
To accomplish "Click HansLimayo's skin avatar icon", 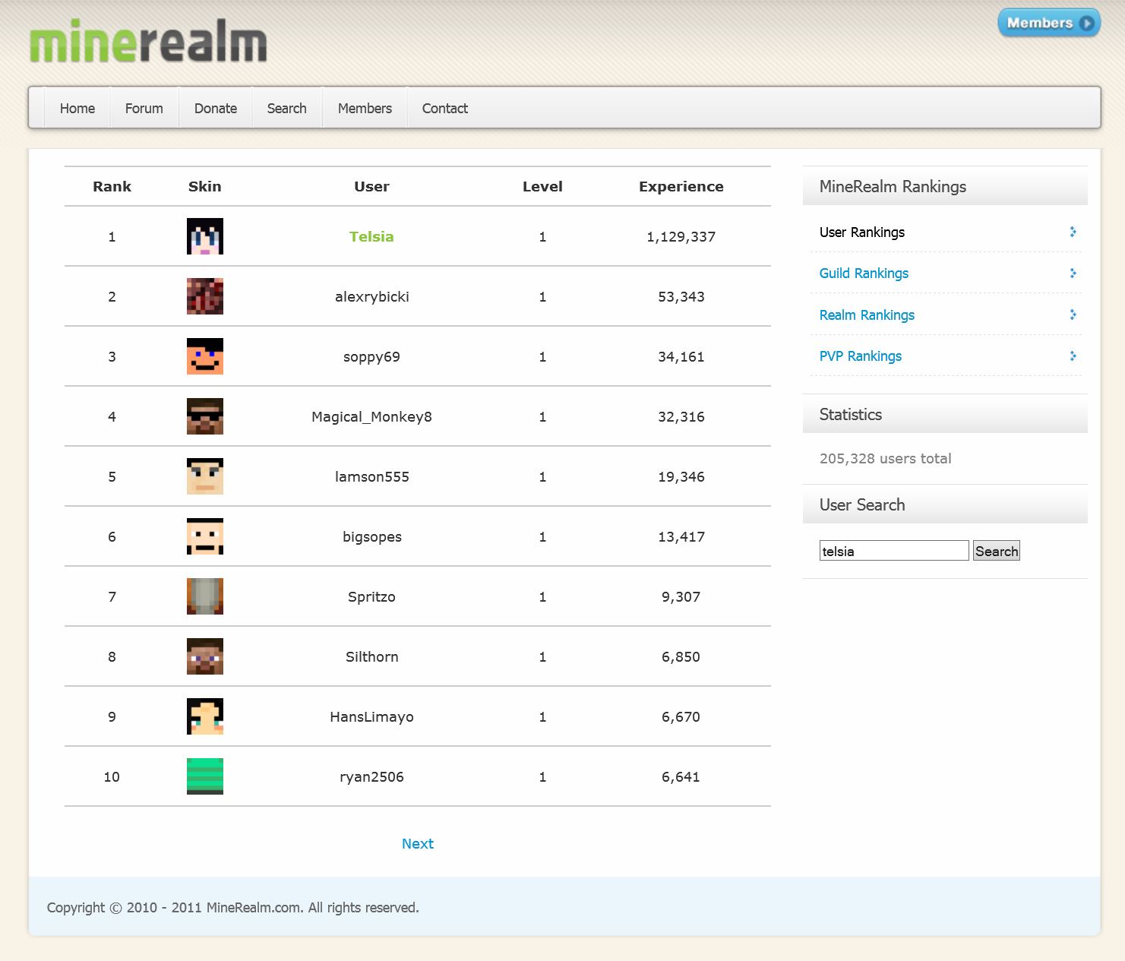I will (204, 716).
